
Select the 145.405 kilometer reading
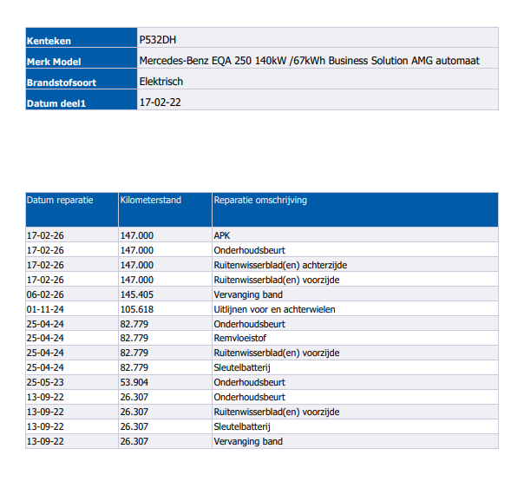[x=137, y=294]
